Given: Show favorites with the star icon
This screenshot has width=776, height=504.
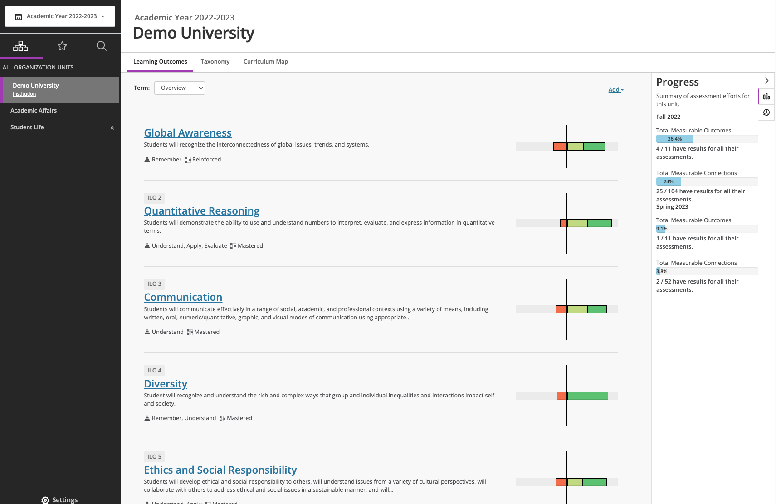Looking at the screenshot, I should [62, 46].
